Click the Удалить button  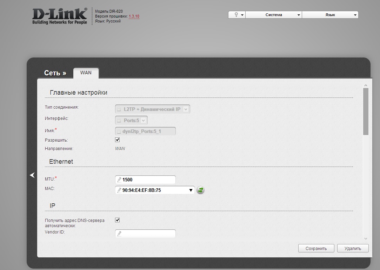(x=353, y=248)
